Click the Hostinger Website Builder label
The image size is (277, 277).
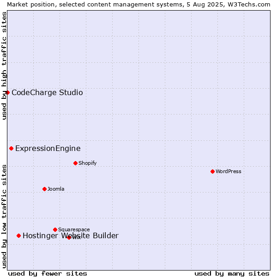[x=71, y=235]
